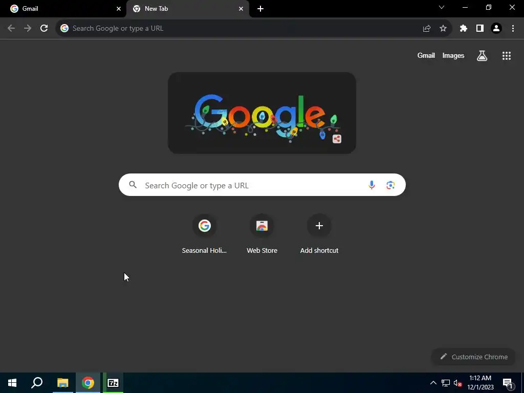Go back using the browser back arrow
This screenshot has height=393, width=524.
[11, 29]
